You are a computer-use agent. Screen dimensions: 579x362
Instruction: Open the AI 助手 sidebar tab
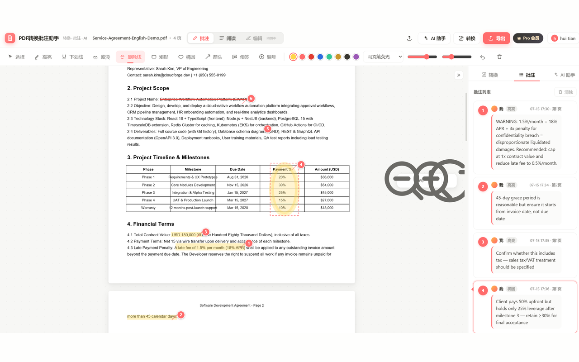(565, 75)
